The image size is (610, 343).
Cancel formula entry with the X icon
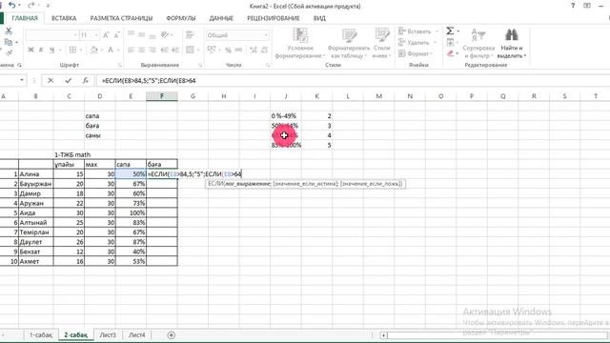[51, 80]
